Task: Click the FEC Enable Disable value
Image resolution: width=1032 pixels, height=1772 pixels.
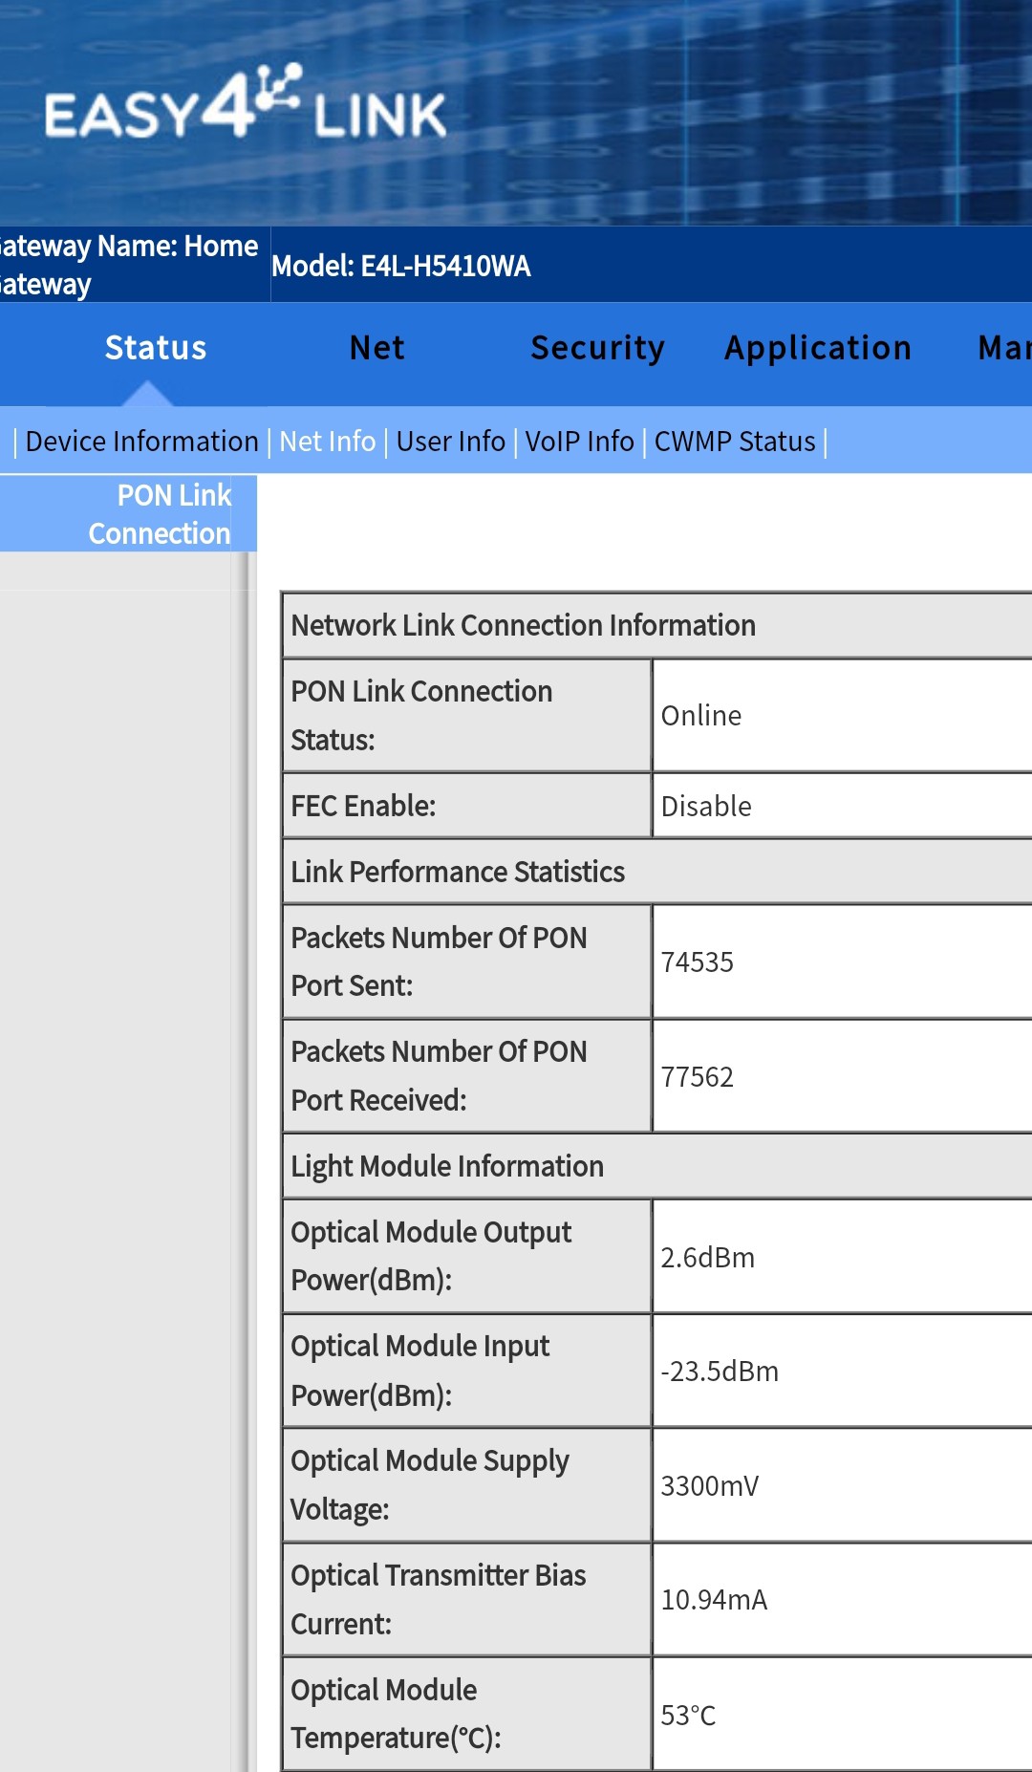Action: [x=706, y=807]
